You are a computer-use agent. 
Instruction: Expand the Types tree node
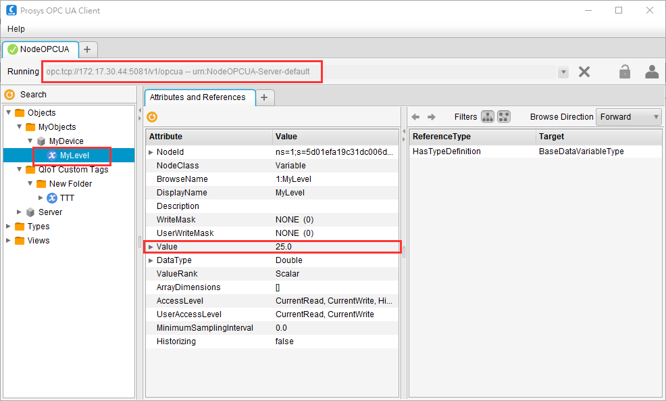[9, 227]
